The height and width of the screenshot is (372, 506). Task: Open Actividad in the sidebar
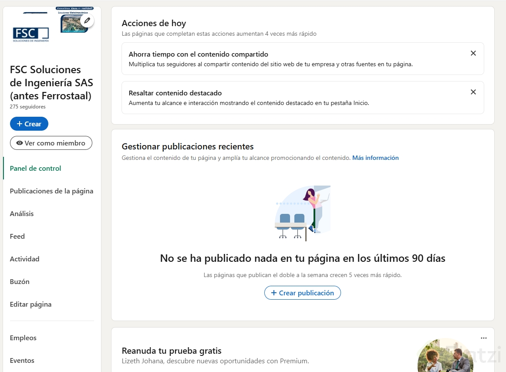click(x=24, y=259)
